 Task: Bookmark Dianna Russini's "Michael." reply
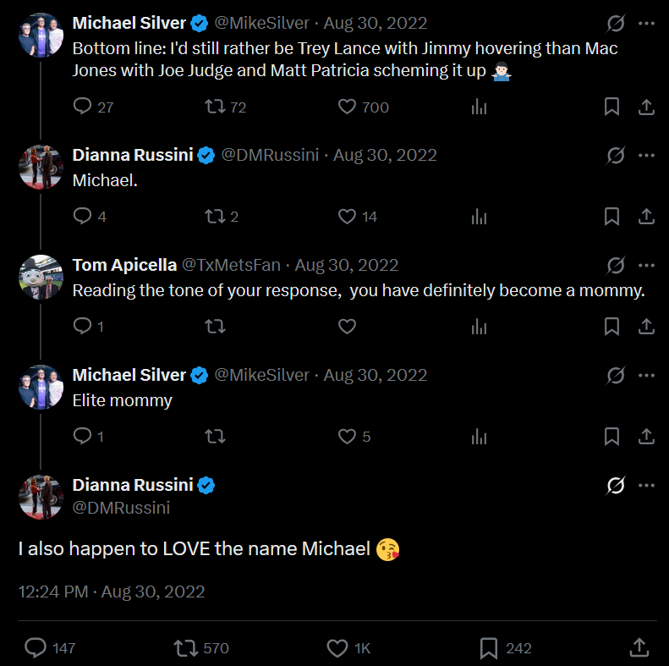(611, 217)
